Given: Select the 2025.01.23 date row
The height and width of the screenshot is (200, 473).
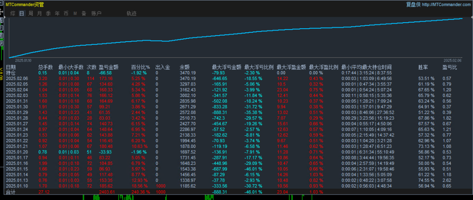Looking at the screenshot, I should tap(18, 135).
